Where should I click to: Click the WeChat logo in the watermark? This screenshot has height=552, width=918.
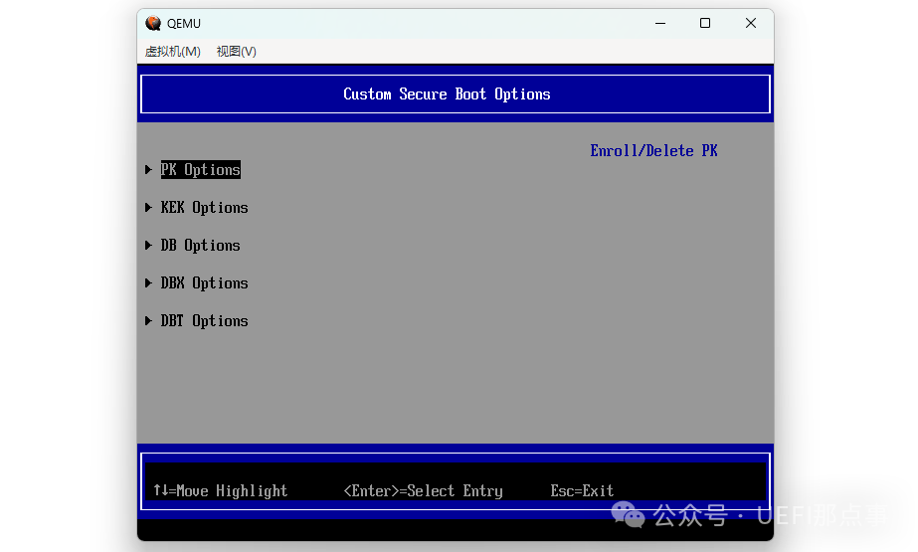click(628, 515)
